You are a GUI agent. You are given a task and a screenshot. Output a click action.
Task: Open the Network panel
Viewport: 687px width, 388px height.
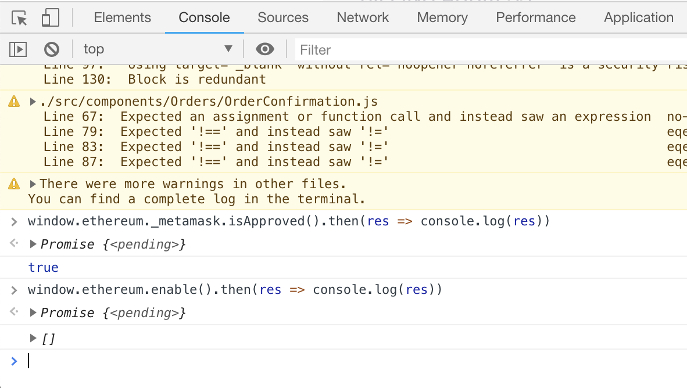tap(362, 17)
